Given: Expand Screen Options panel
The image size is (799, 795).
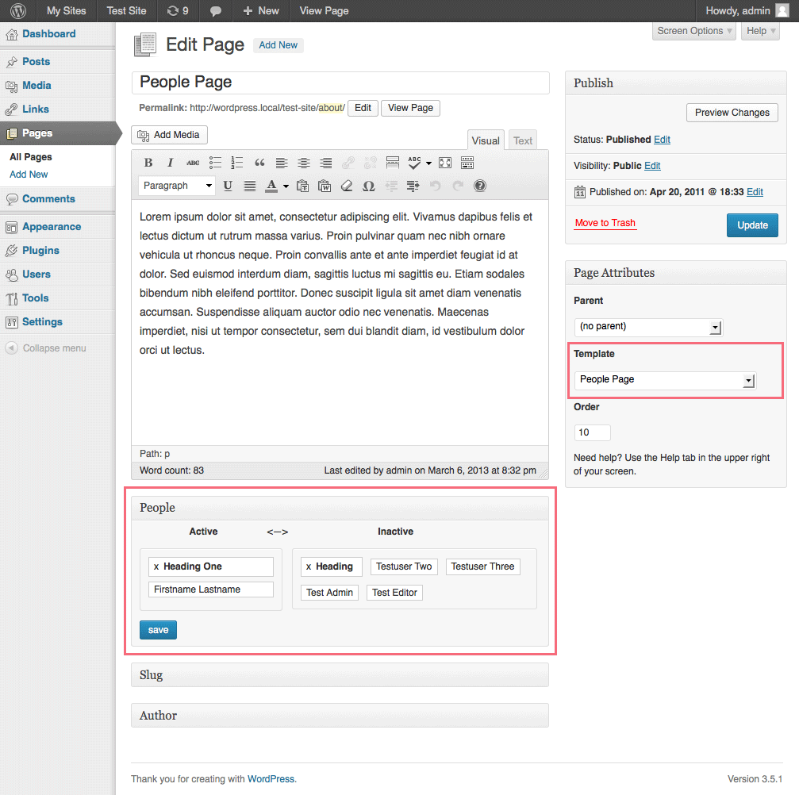Looking at the screenshot, I should click(x=694, y=31).
